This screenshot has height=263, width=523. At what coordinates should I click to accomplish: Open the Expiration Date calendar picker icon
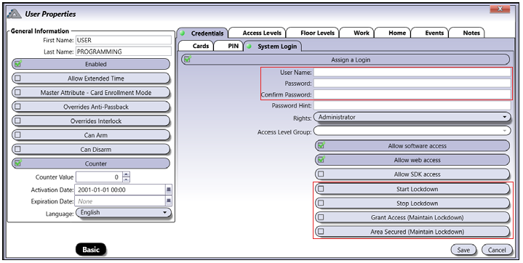tap(169, 201)
